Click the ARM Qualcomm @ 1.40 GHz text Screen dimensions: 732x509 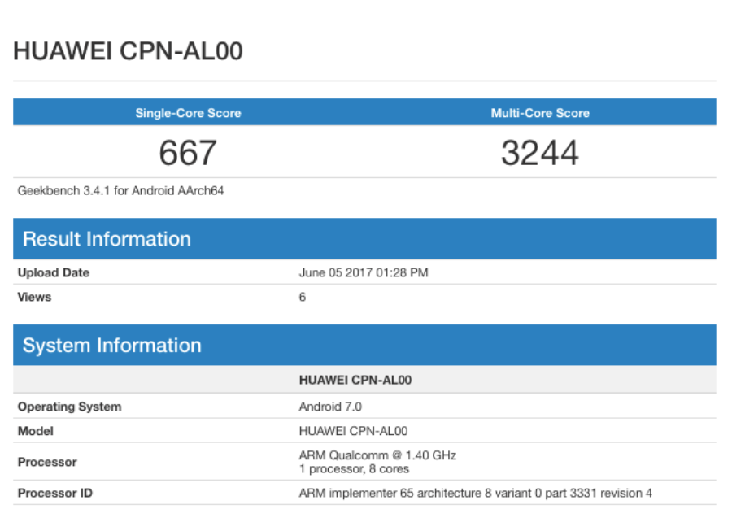point(377,455)
